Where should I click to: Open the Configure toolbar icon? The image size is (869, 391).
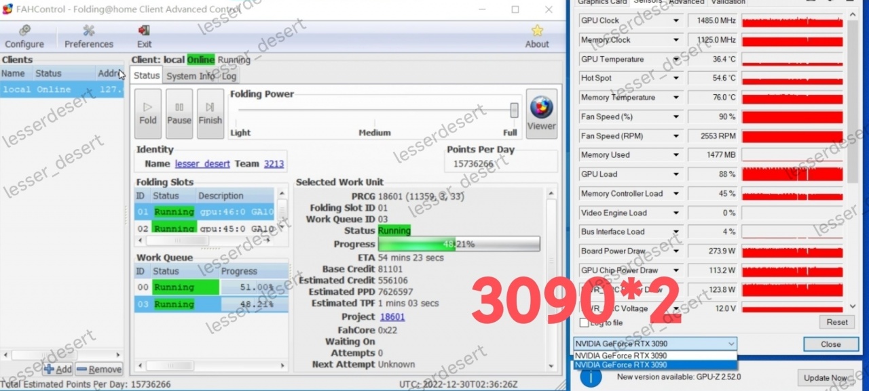[24, 37]
